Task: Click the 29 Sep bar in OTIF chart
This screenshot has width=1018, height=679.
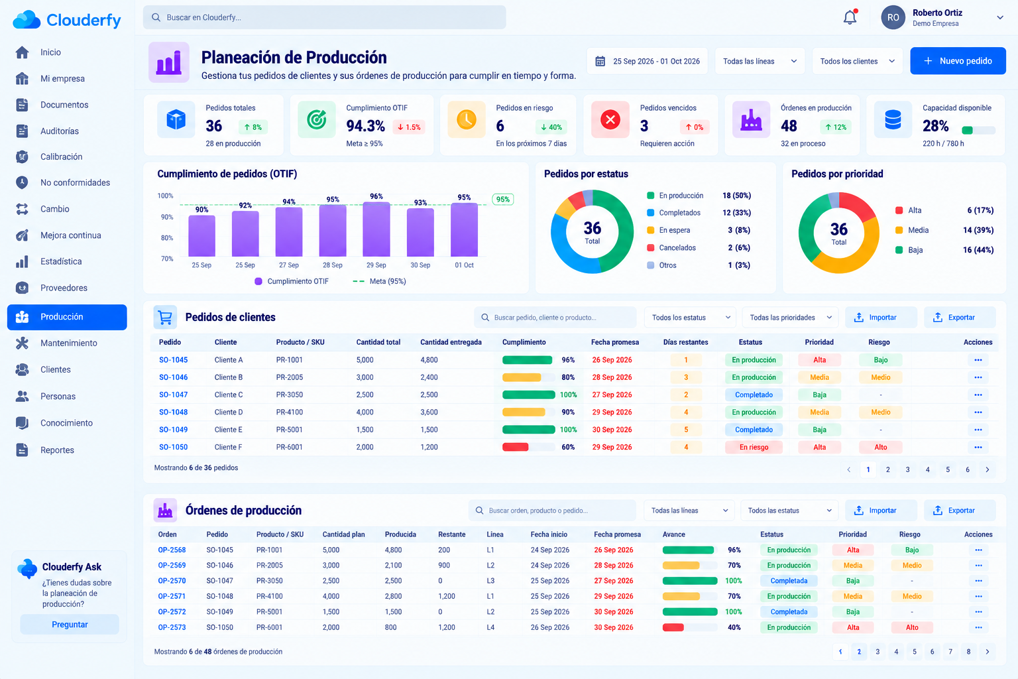Action: coord(376,229)
